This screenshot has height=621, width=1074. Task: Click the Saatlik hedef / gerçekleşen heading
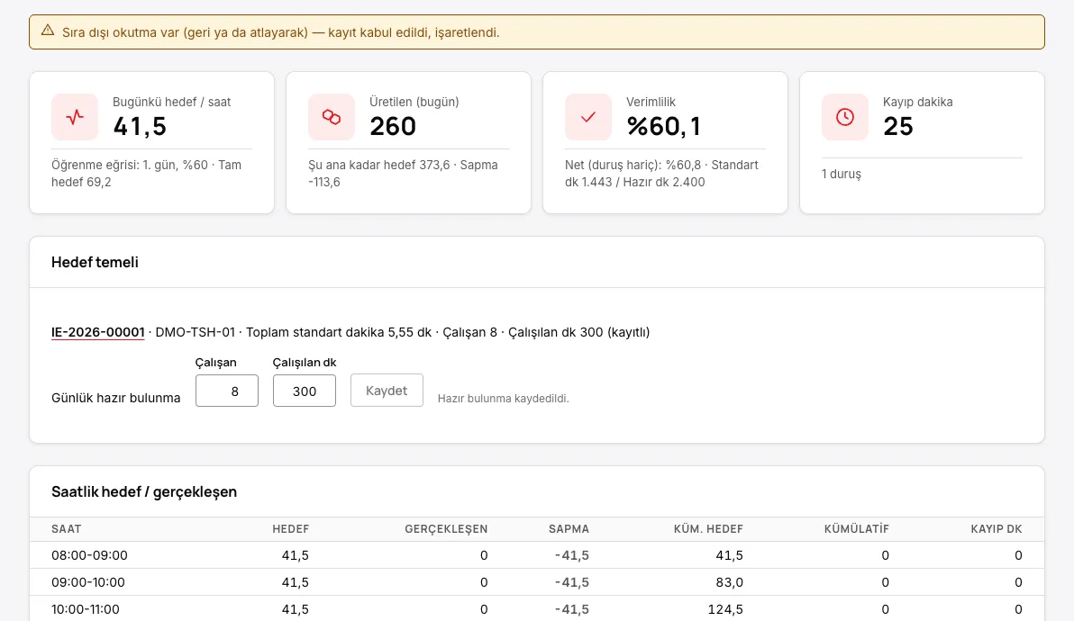pyautogui.click(x=144, y=491)
